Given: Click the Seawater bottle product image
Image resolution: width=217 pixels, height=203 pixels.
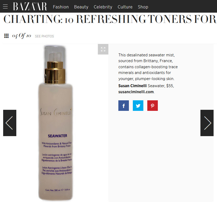Looking at the screenshot, I should [55, 123].
